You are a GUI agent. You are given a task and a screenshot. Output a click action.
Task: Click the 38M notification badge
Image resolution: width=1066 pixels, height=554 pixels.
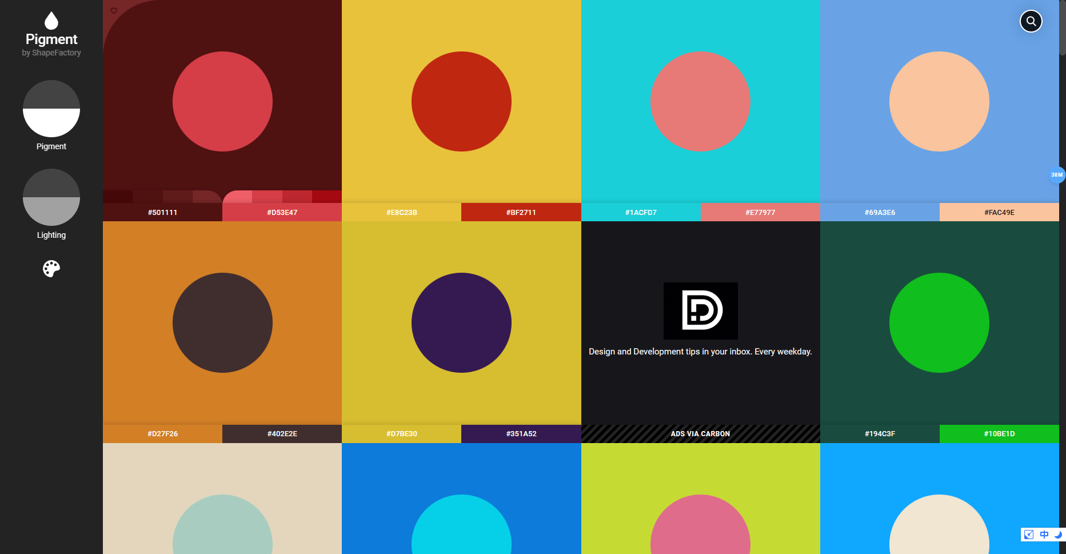click(x=1056, y=174)
